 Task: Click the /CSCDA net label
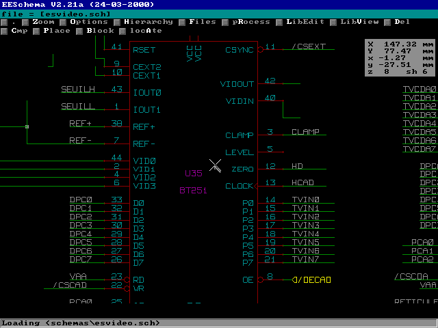411,276
